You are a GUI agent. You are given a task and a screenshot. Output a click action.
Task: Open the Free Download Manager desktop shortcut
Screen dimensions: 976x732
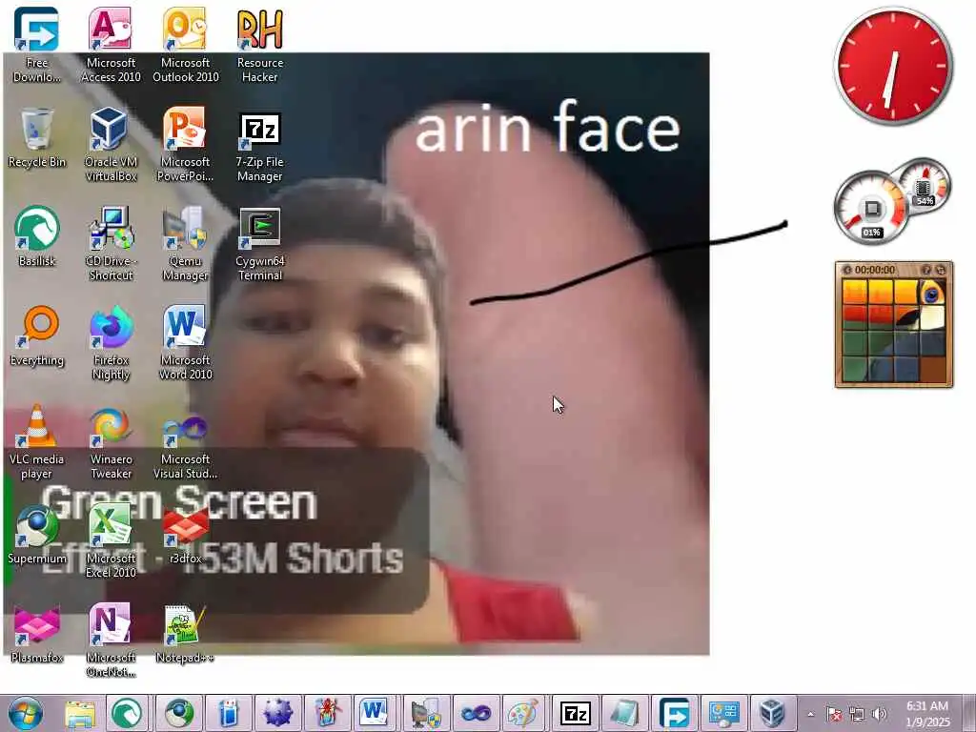(37, 44)
